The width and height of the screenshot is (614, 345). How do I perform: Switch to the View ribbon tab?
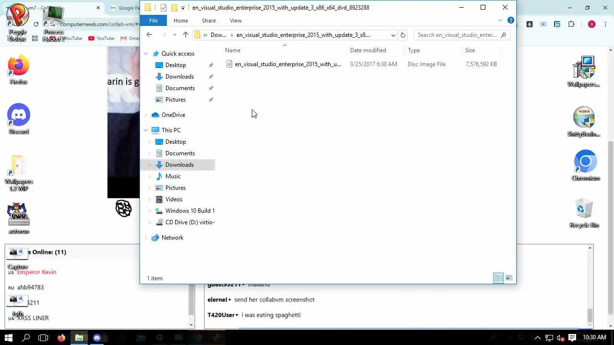pos(236,21)
